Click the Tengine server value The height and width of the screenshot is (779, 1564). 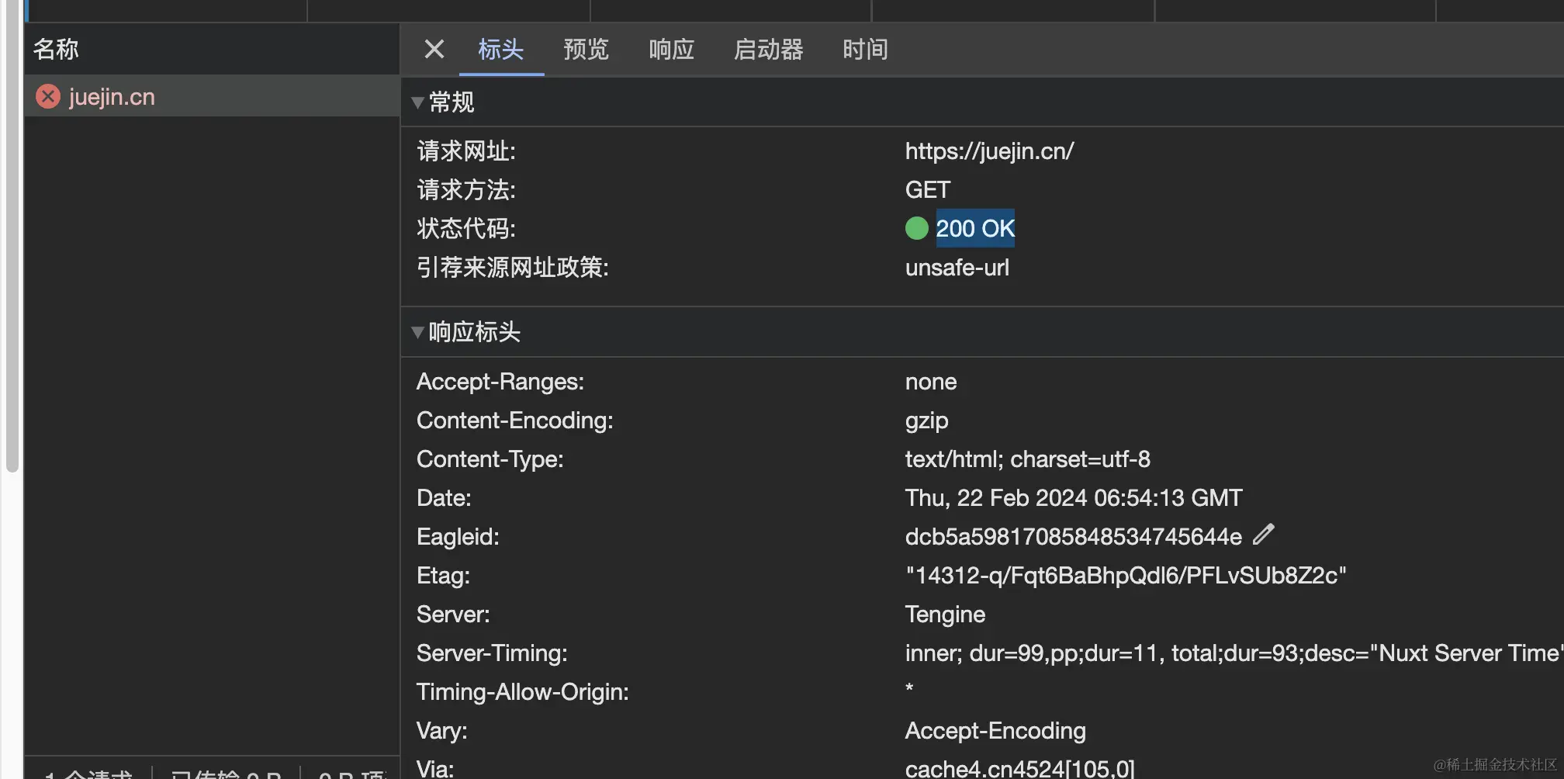pos(945,615)
